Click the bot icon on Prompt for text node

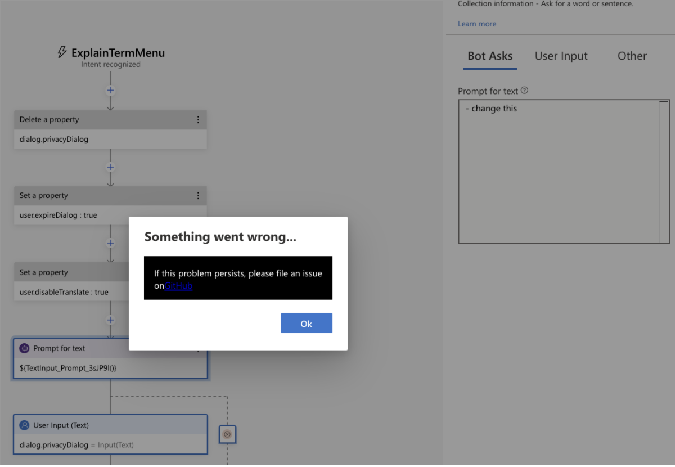pos(24,348)
